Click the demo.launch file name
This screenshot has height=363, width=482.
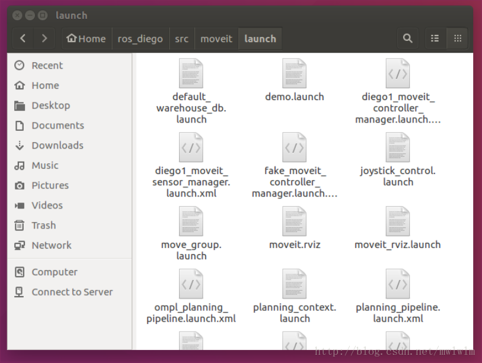point(295,97)
